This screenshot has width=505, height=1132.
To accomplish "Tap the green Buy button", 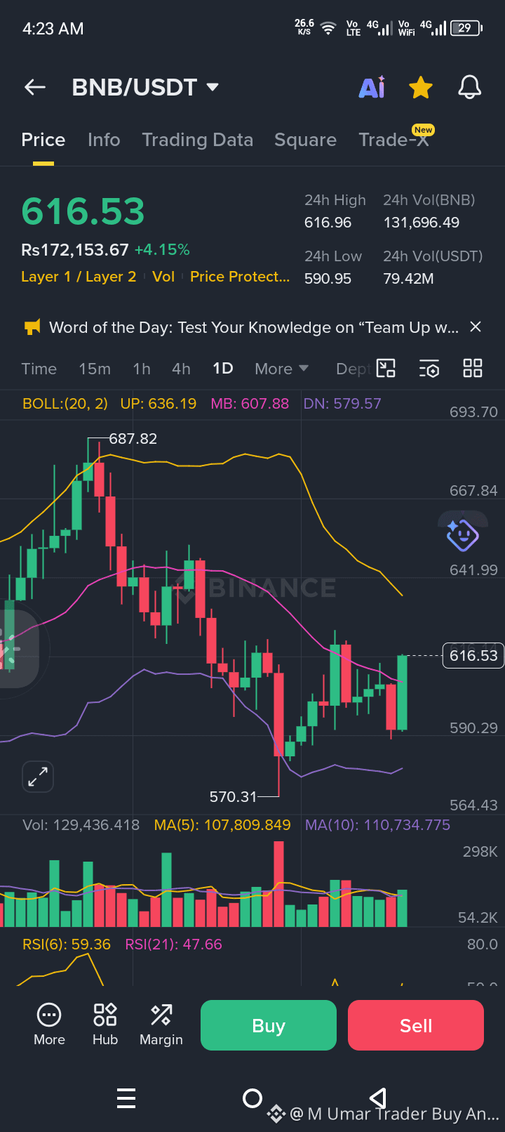I will [269, 1025].
